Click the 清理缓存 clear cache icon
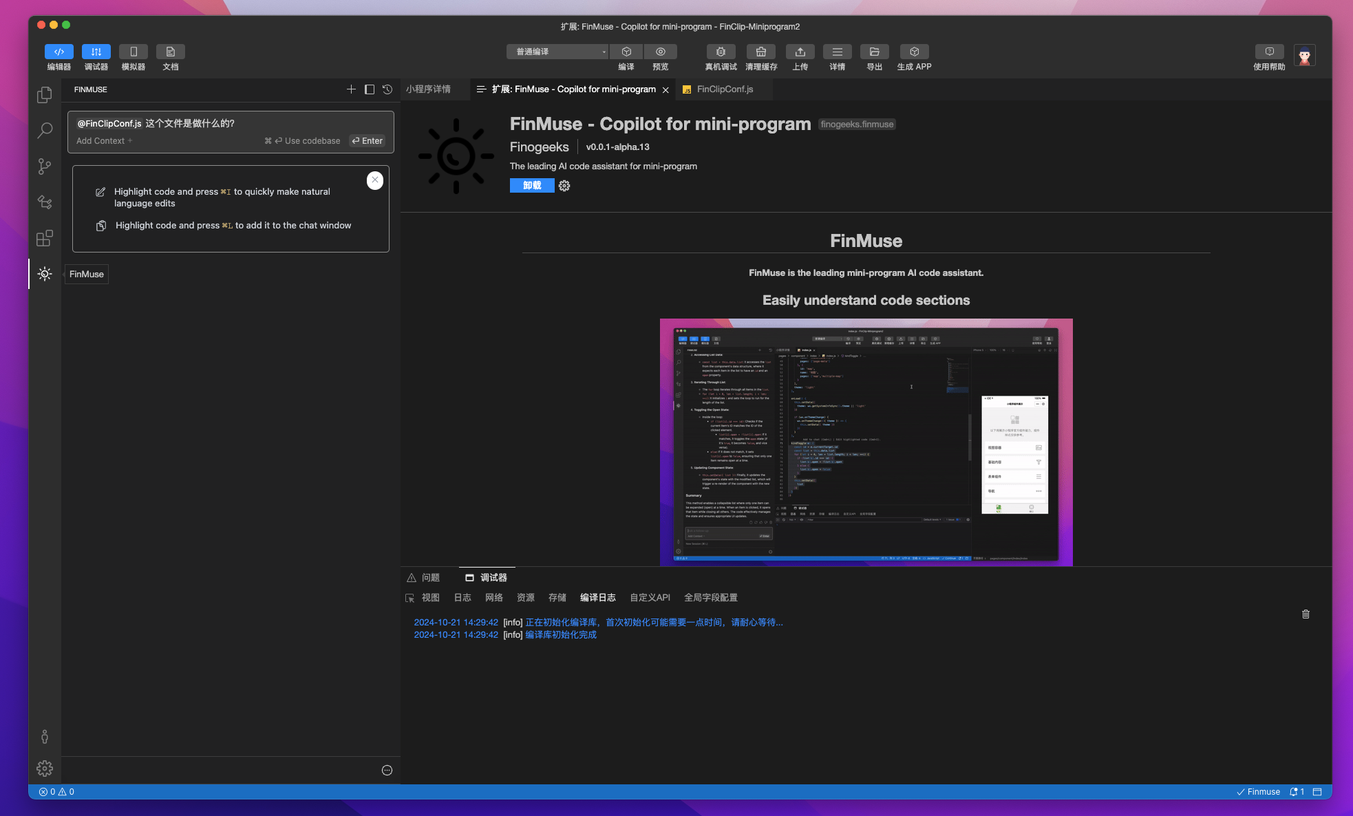Viewport: 1353px width, 816px height. (761, 52)
